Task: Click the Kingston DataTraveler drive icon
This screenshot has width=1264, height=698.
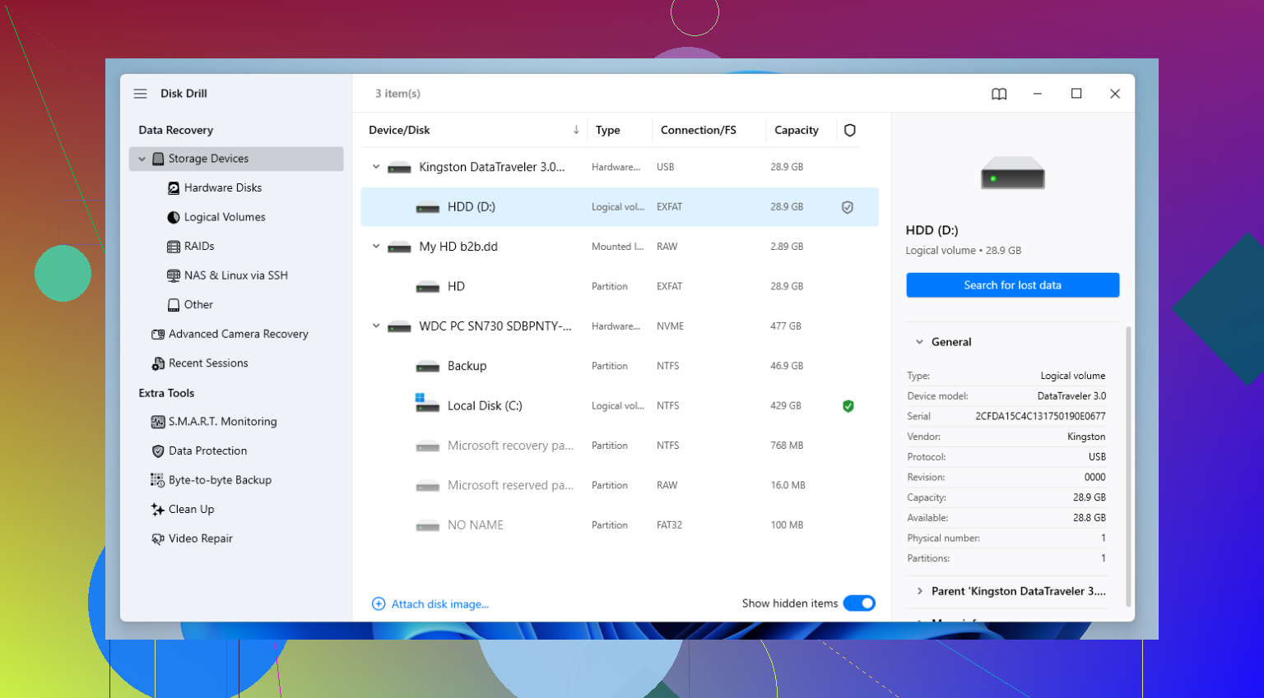Action: coord(399,168)
